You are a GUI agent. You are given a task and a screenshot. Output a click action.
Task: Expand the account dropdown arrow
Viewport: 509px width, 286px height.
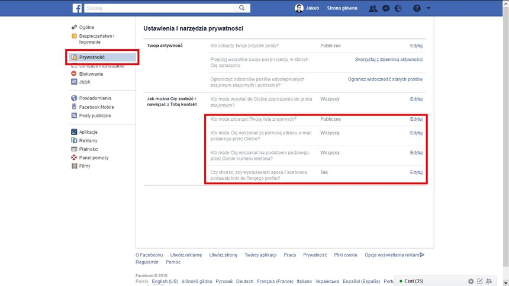tap(429, 8)
